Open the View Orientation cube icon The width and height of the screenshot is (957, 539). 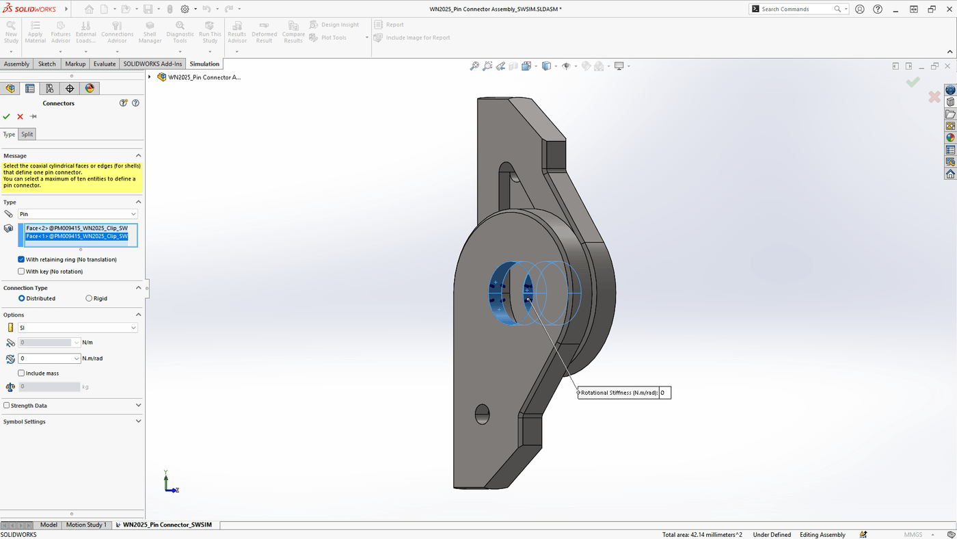(547, 66)
